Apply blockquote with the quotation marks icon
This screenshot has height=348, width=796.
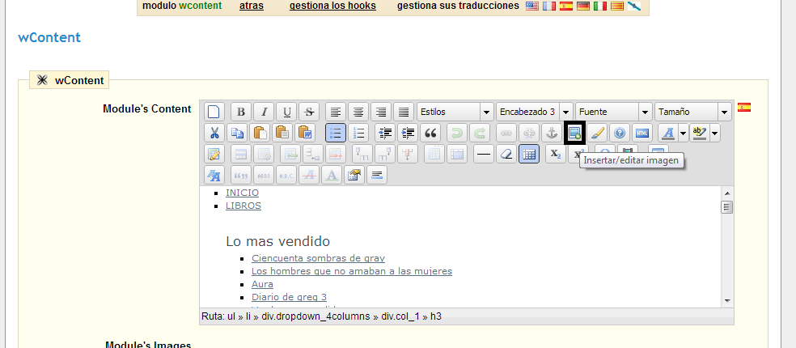click(430, 133)
